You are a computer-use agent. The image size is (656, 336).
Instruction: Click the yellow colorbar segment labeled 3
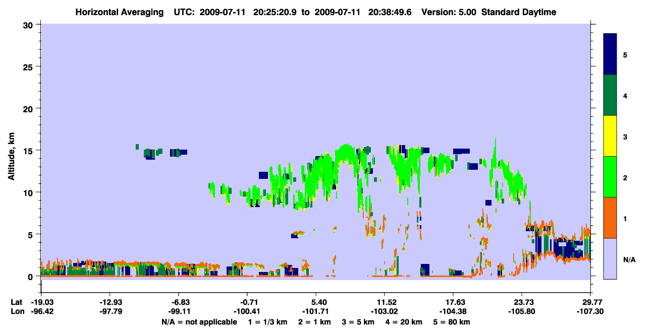610,136
